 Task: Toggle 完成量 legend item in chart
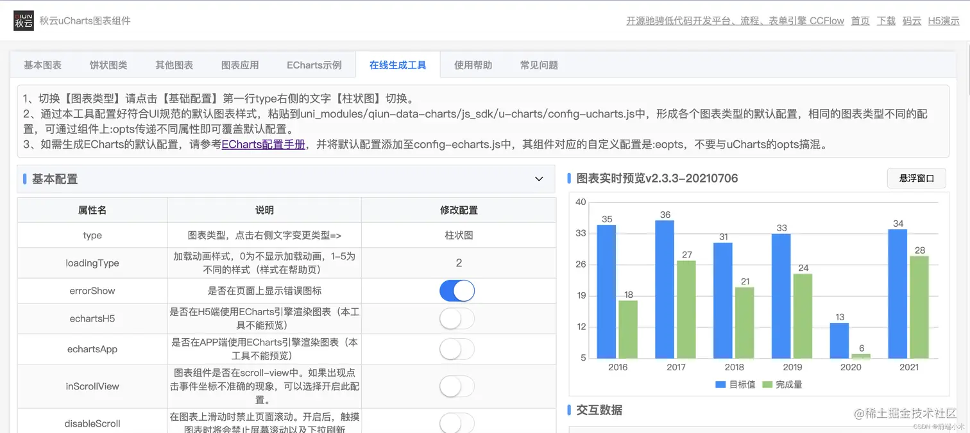782,384
